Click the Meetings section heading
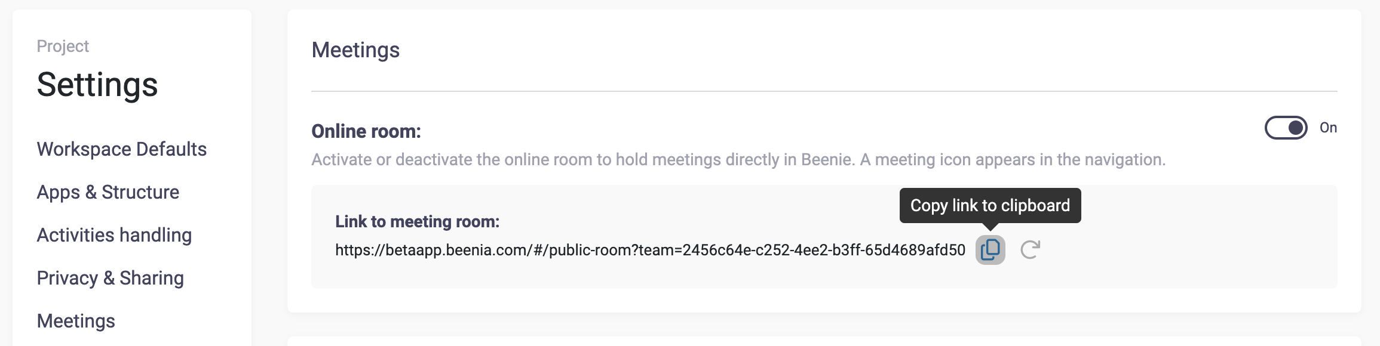 tap(355, 50)
